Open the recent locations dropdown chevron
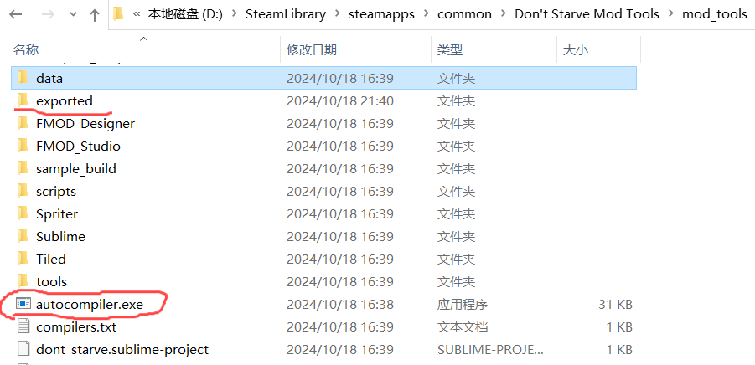755x365 pixels. click(72, 15)
